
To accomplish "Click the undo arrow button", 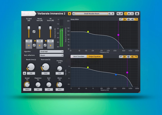I will click(118, 14).
